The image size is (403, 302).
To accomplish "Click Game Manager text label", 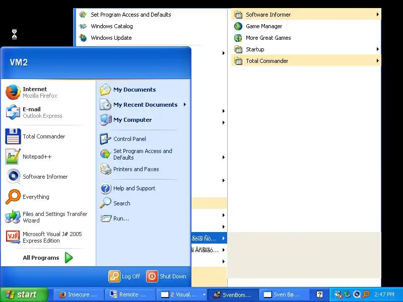I will (x=264, y=26).
